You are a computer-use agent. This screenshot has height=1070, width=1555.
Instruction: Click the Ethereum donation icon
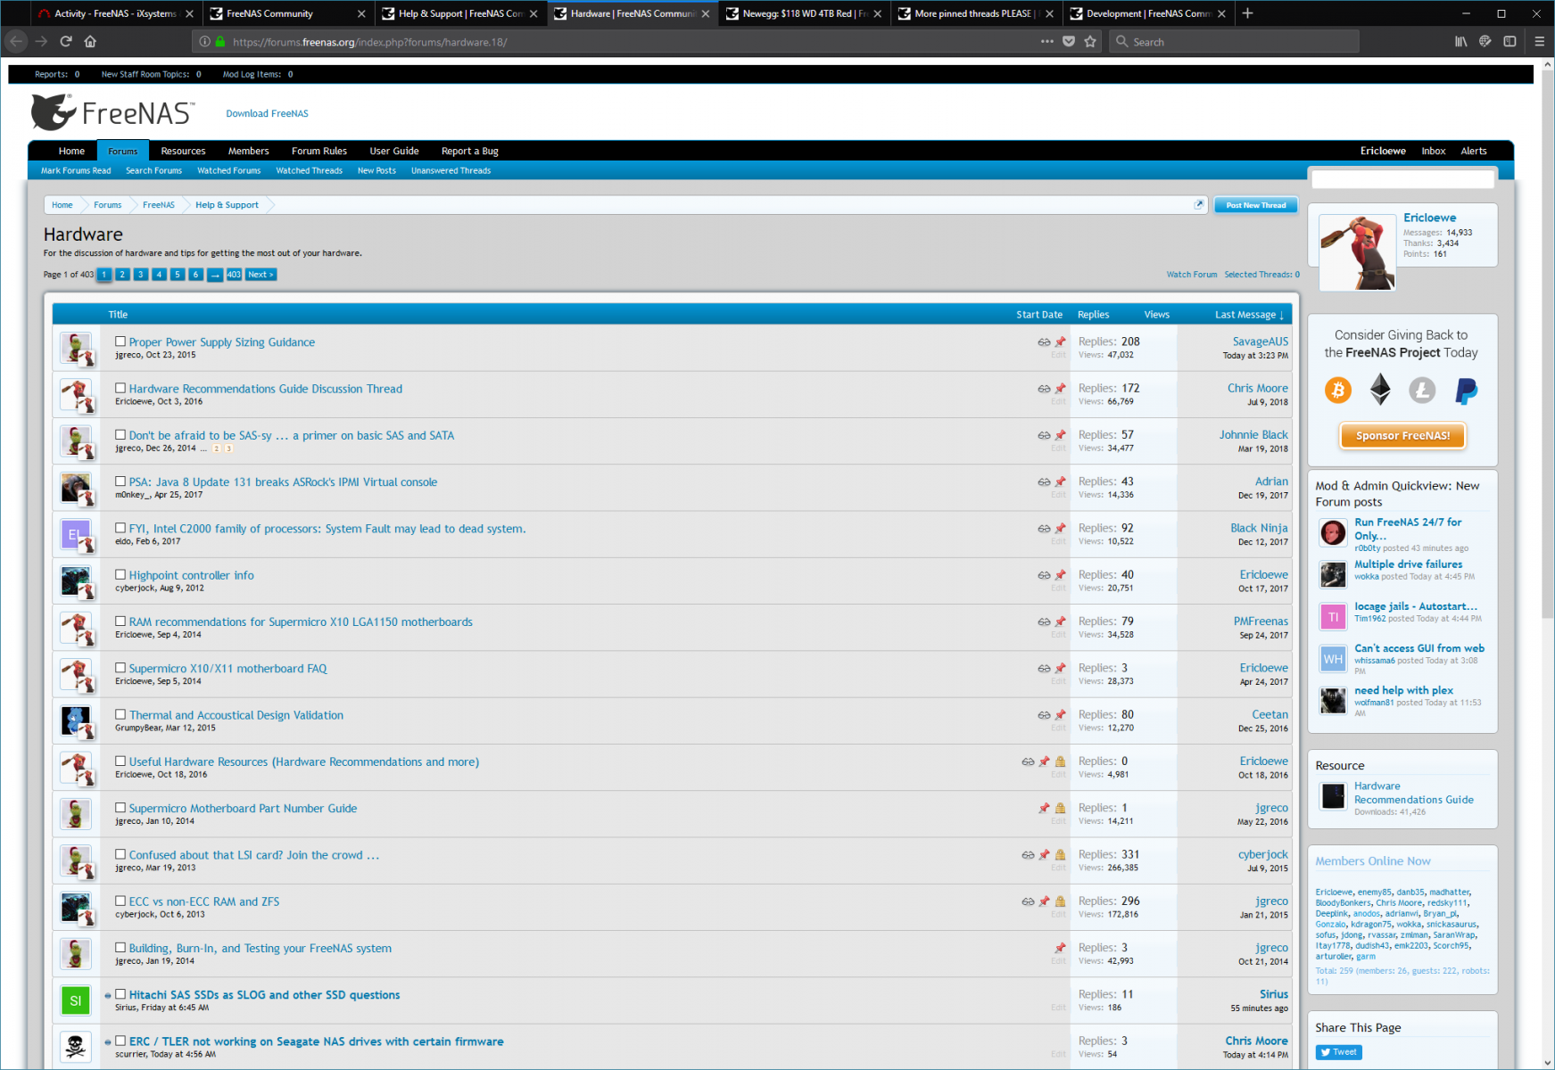coord(1380,390)
